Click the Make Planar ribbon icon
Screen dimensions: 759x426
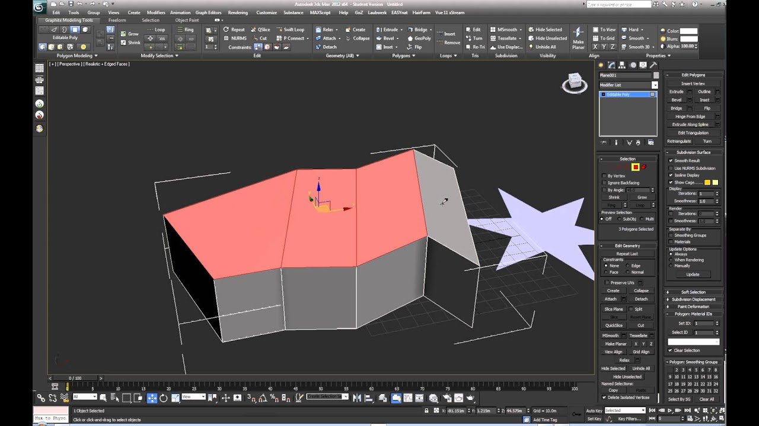578,38
